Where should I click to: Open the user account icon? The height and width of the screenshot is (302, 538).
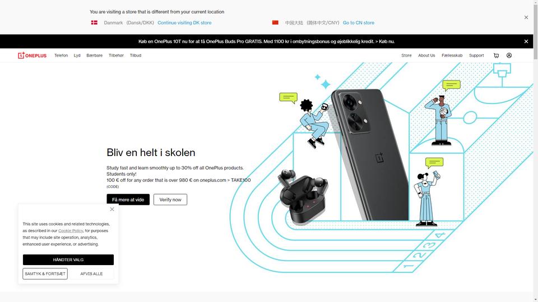click(x=509, y=55)
